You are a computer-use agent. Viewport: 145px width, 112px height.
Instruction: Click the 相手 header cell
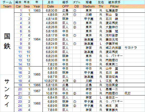pyautogui.click(x=65, y=2)
